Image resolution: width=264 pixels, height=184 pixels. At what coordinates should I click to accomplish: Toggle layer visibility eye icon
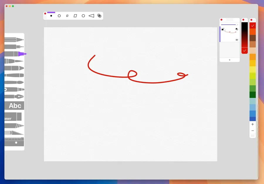coord(237,40)
